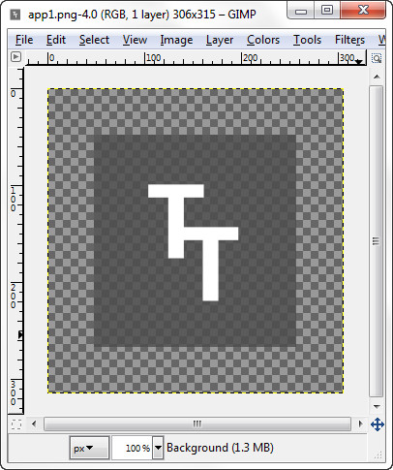Image resolution: width=393 pixels, height=470 pixels.
Task: Click the navigate image cross-arrows icon
Action: tap(378, 424)
